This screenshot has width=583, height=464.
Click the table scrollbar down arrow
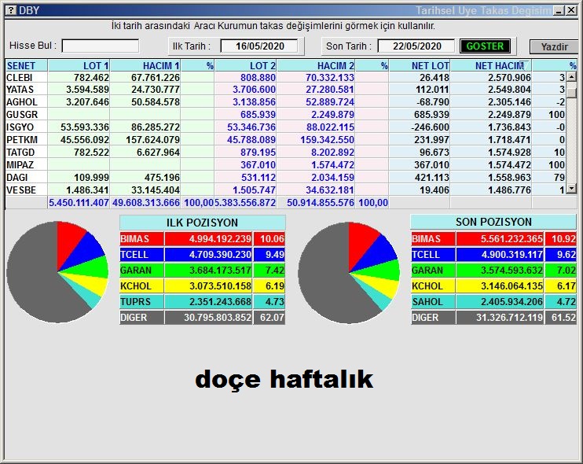pyautogui.click(x=572, y=189)
